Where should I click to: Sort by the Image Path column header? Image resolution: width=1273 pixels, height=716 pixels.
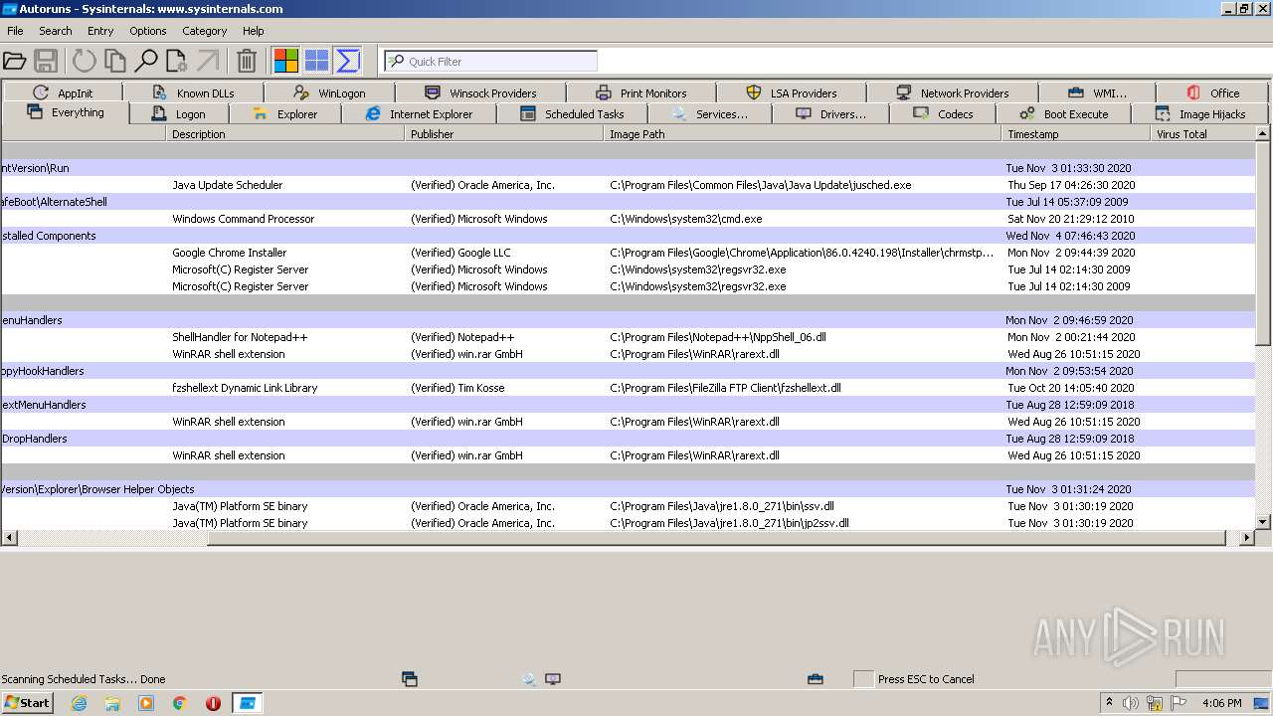pos(803,133)
